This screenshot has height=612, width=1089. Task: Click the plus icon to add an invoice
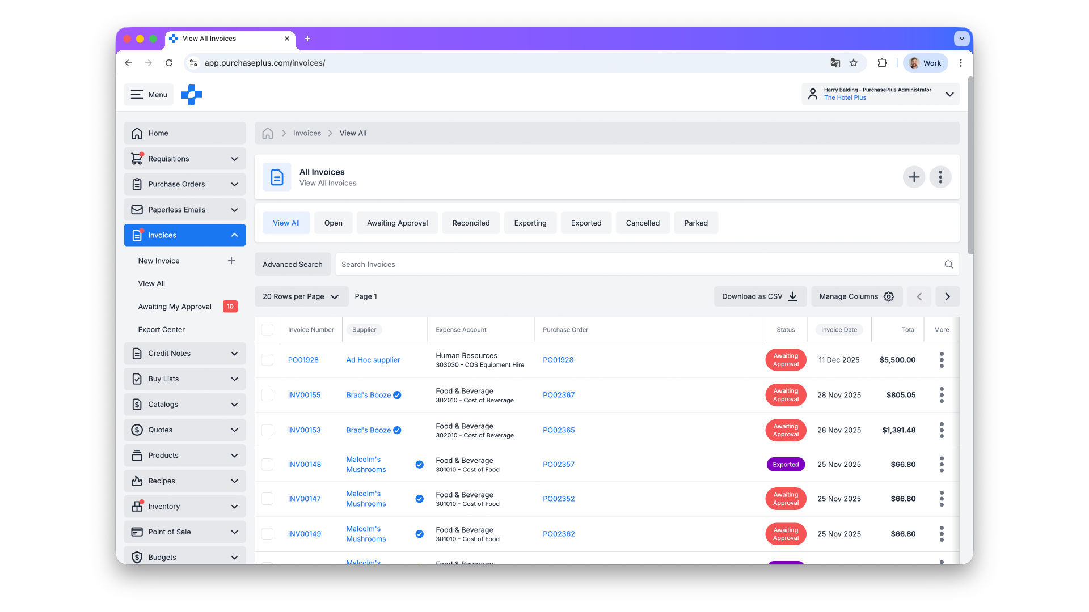click(914, 177)
